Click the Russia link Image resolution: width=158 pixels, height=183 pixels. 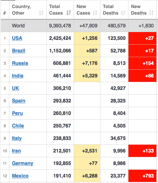click(x=20, y=63)
